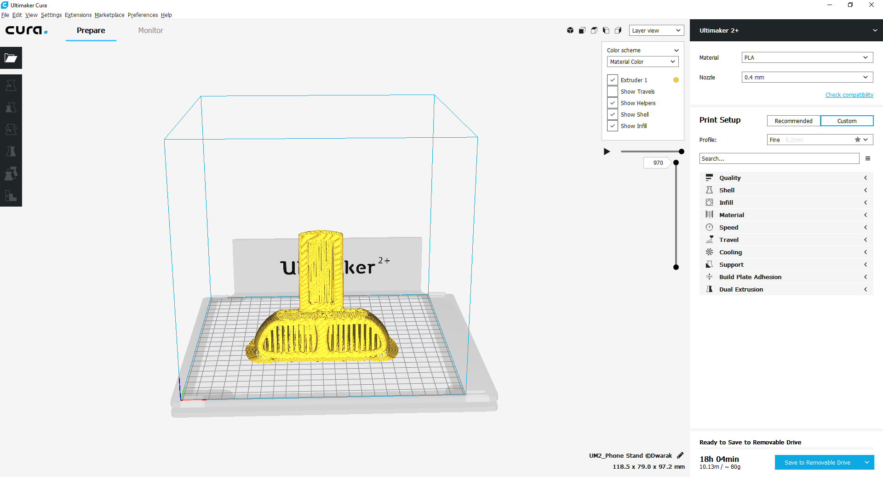Click the star icon in the Profile box
The height and width of the screenshot is (477, 883).
coord(857,140)
